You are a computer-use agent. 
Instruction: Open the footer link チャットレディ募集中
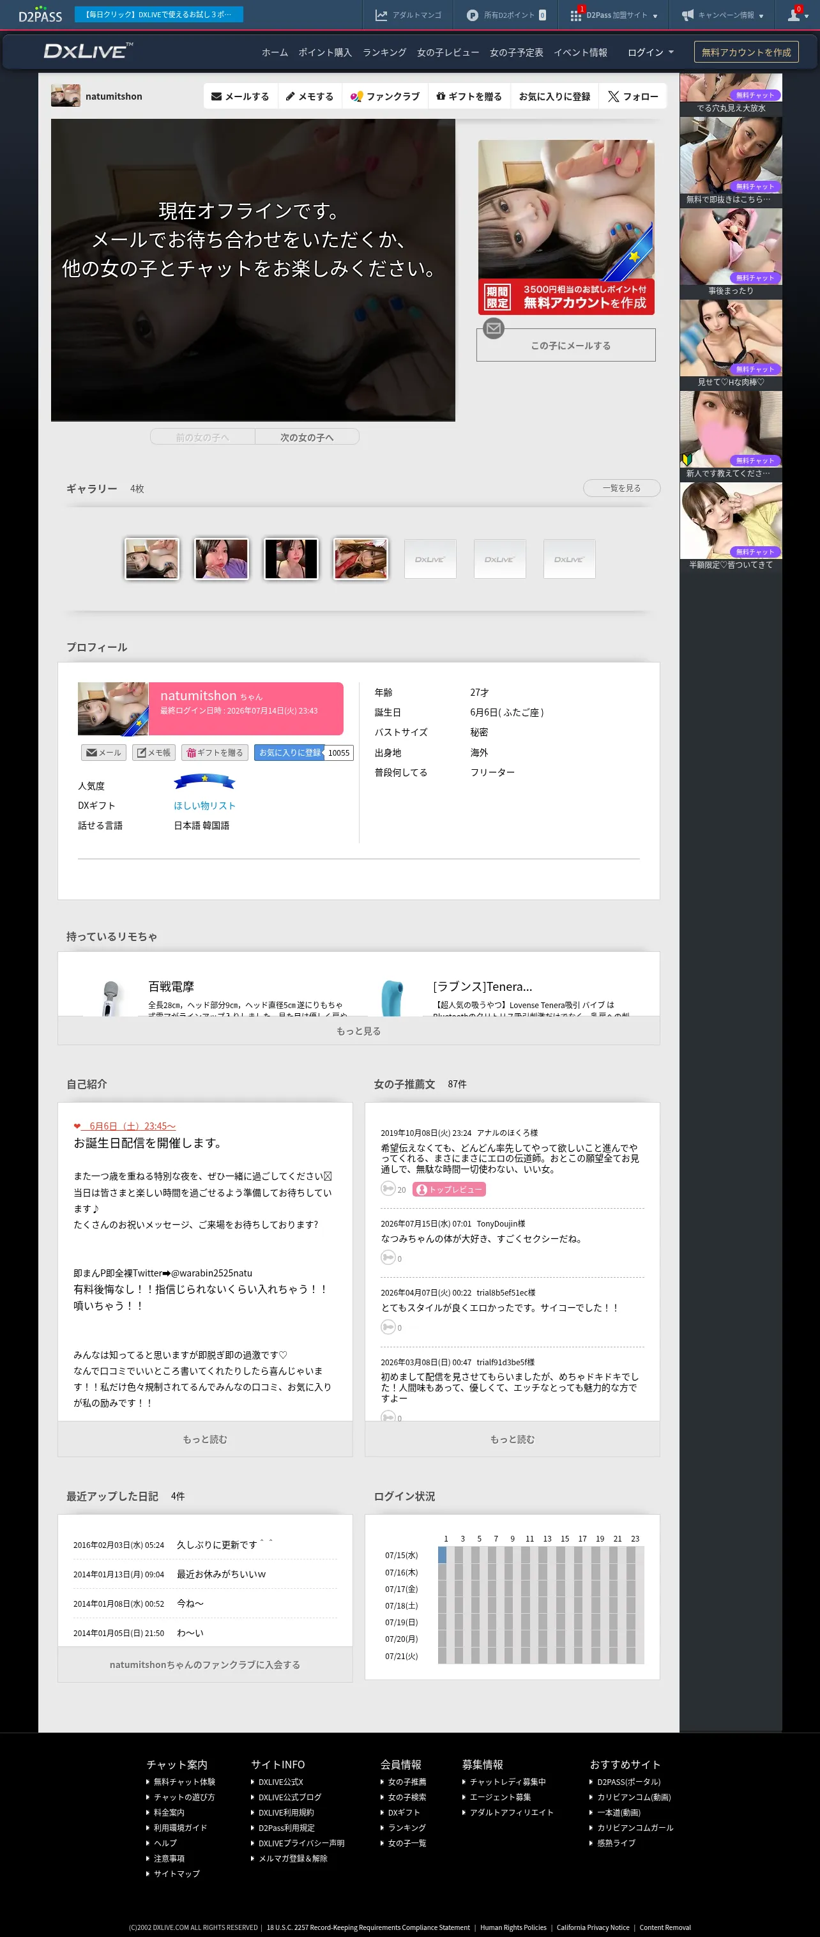point(507,1781)
